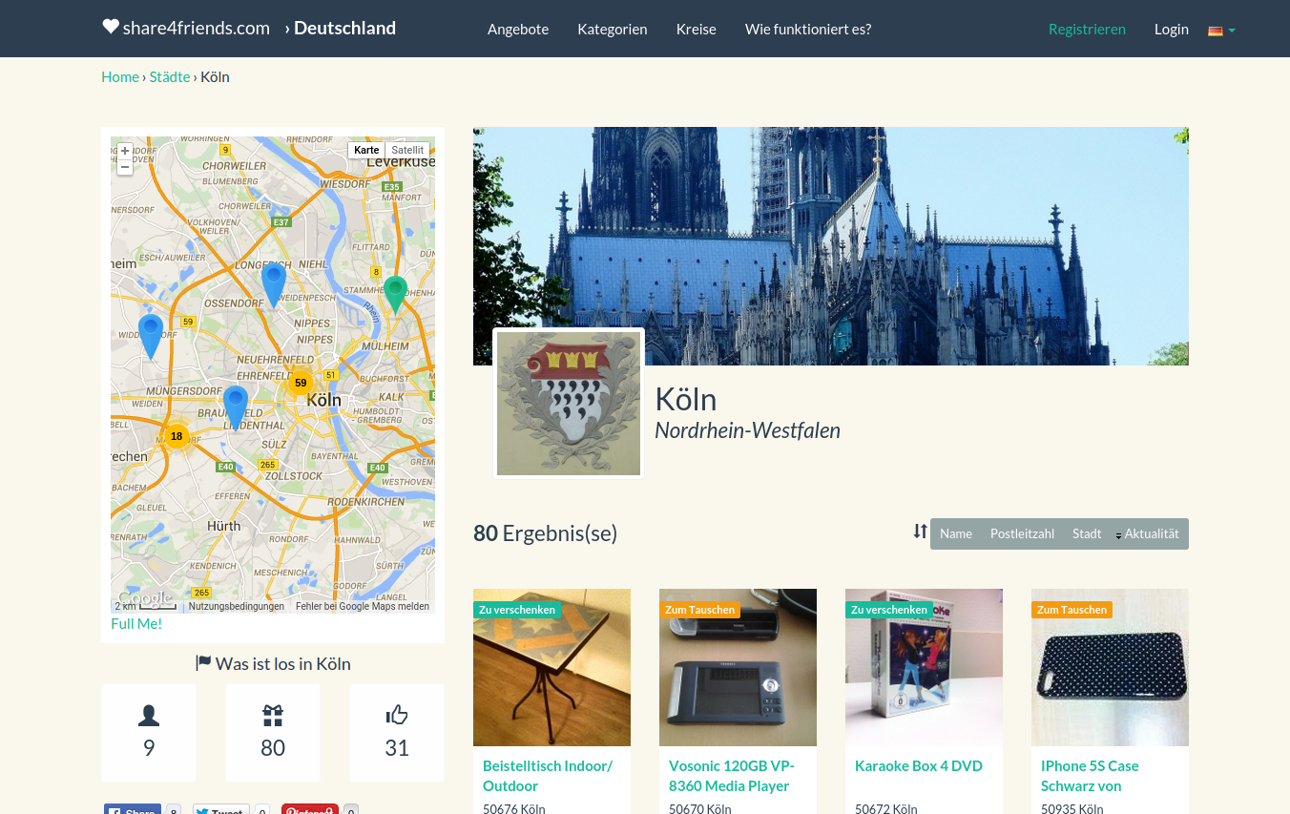
Task: Click the thumbs-up likes counter showing 31
Action: coord(397,732)
